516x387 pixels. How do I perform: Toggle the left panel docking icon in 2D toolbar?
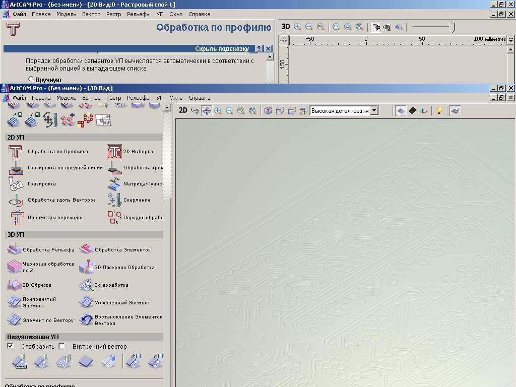click(375, 27)
